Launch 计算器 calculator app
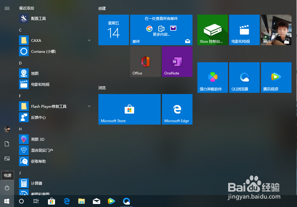 pyautogui.click(x=55, y=183)
